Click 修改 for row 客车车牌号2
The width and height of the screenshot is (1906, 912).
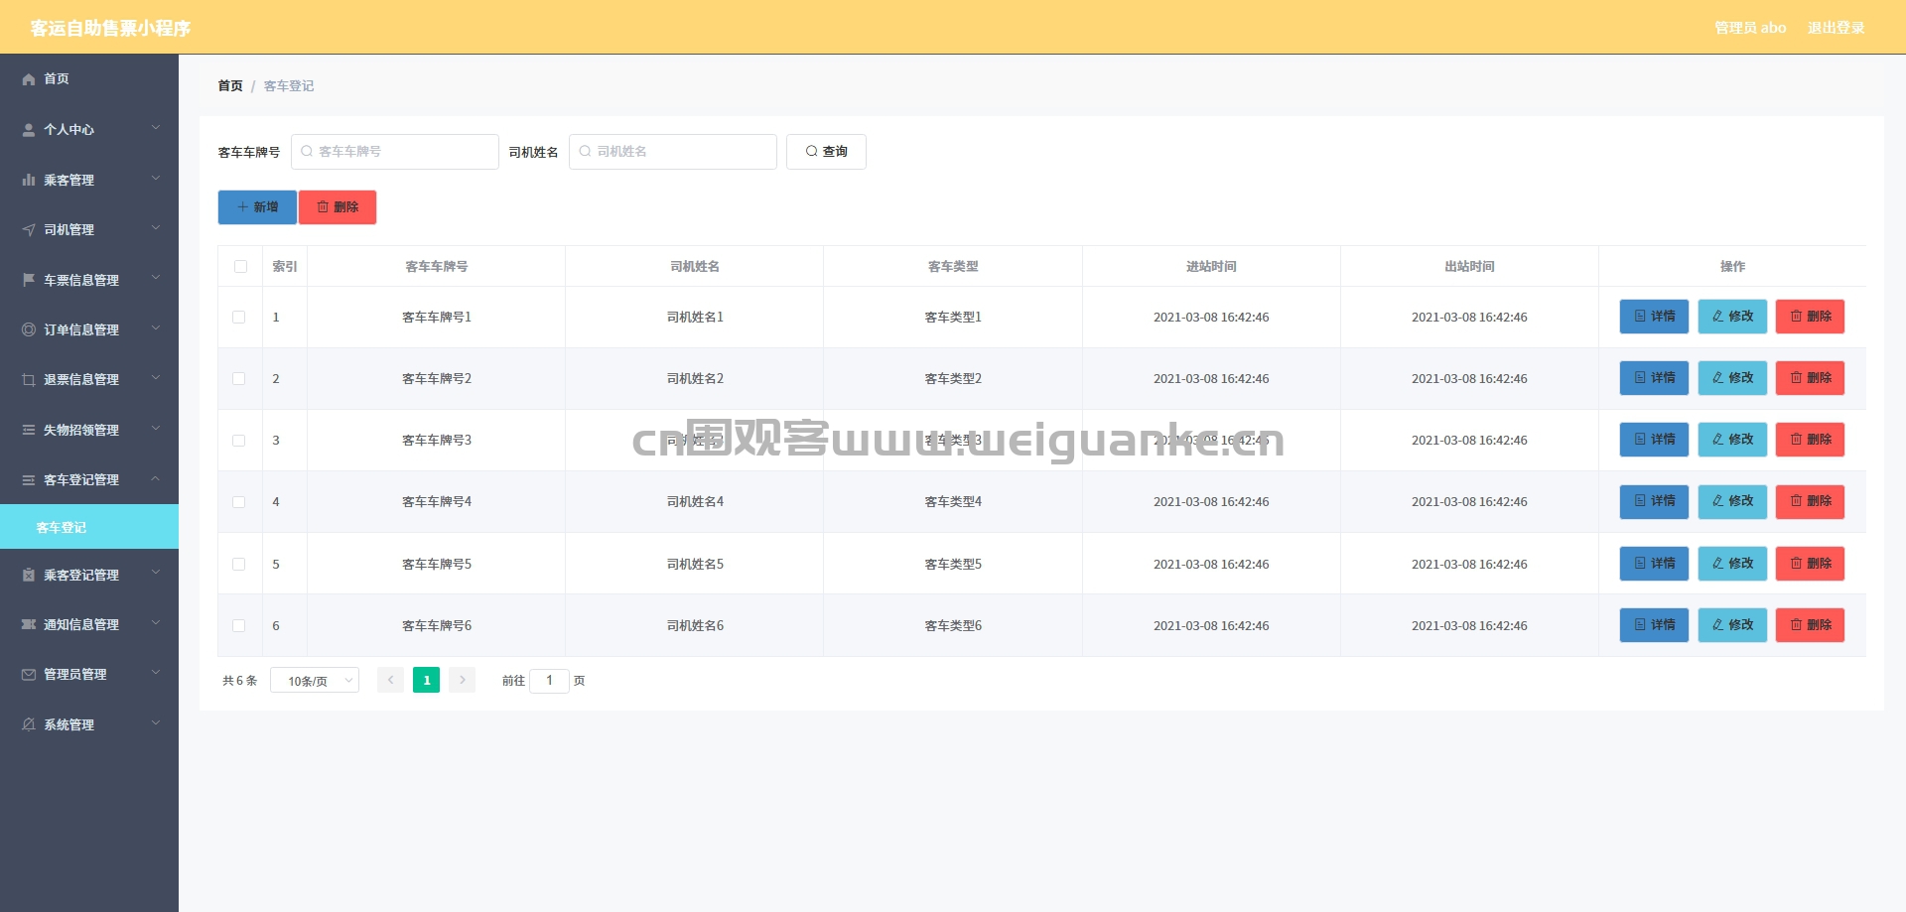coord(1732,378)
